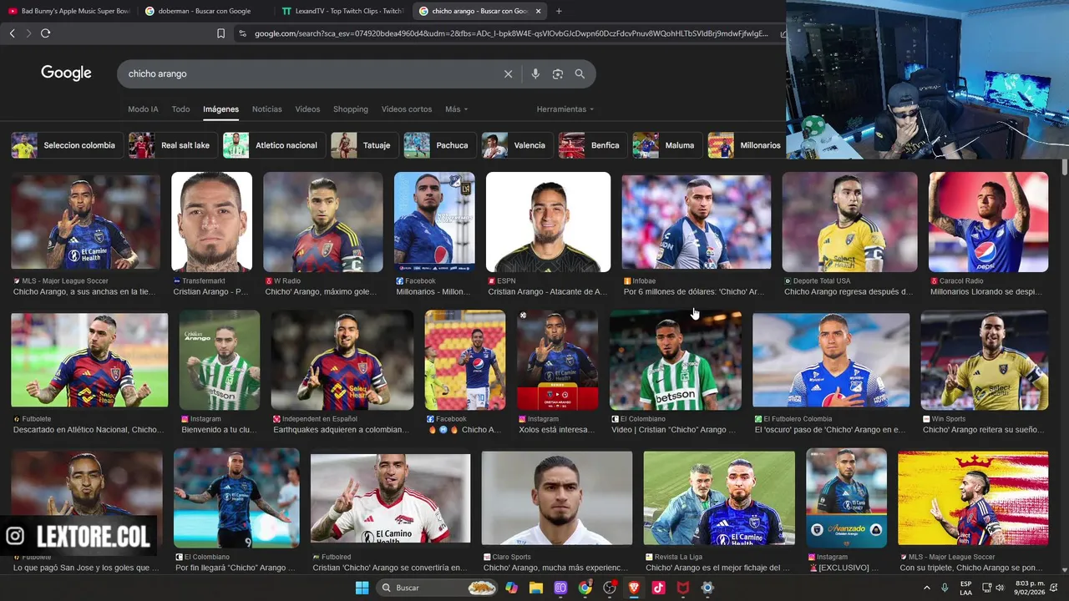The width and height of the screenshot is (1069, 601).
Task: Filter by Millonarios chip
Action: (x=746, y=145)
